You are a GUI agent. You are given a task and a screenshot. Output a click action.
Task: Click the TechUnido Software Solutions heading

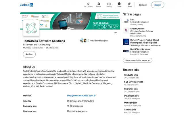[44, 41]
